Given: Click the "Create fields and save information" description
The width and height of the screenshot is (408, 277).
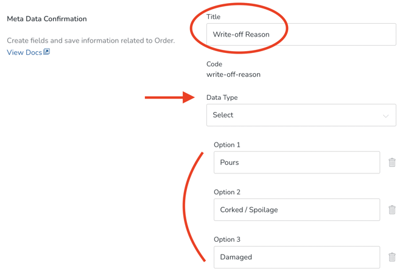Looking at the screenshot, I should (x=91, y=41).
